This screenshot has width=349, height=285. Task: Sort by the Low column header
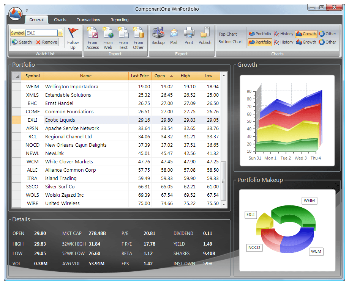click(208, 76)
